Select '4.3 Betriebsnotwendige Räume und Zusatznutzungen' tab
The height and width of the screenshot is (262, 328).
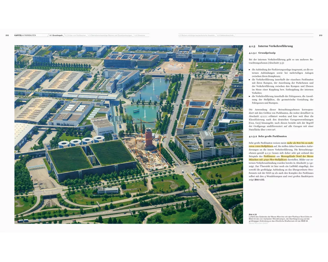point(110,35)
